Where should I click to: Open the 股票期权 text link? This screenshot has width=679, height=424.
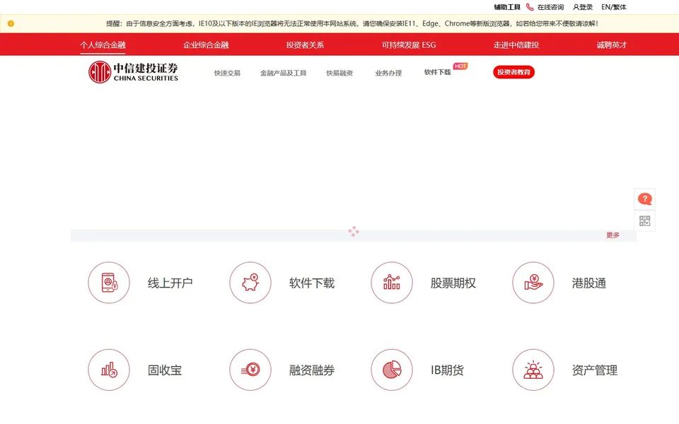453,283
